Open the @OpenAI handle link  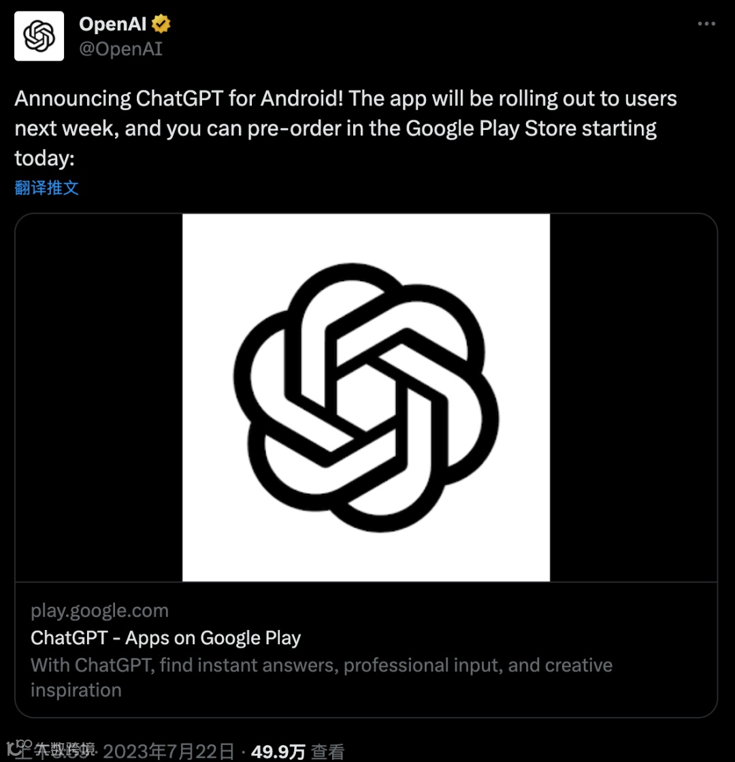point(120,49)
